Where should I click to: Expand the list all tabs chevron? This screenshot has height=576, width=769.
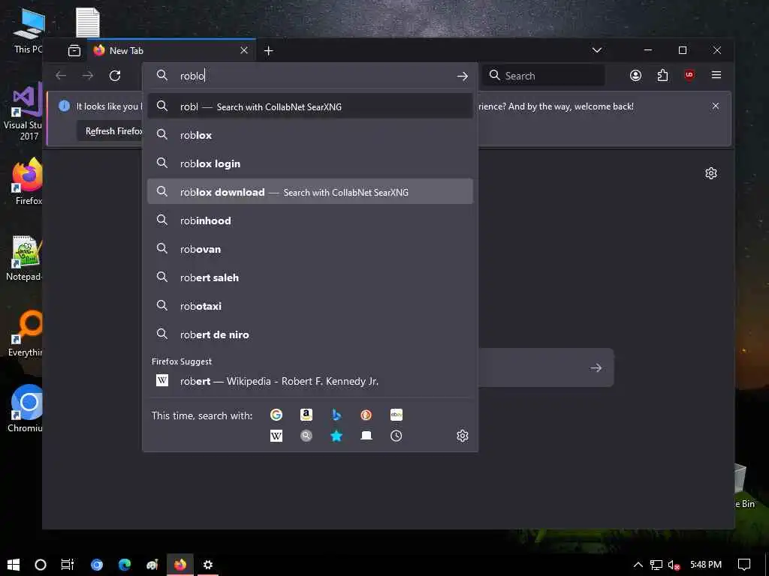pyautogui.click(x=597, y=50)
